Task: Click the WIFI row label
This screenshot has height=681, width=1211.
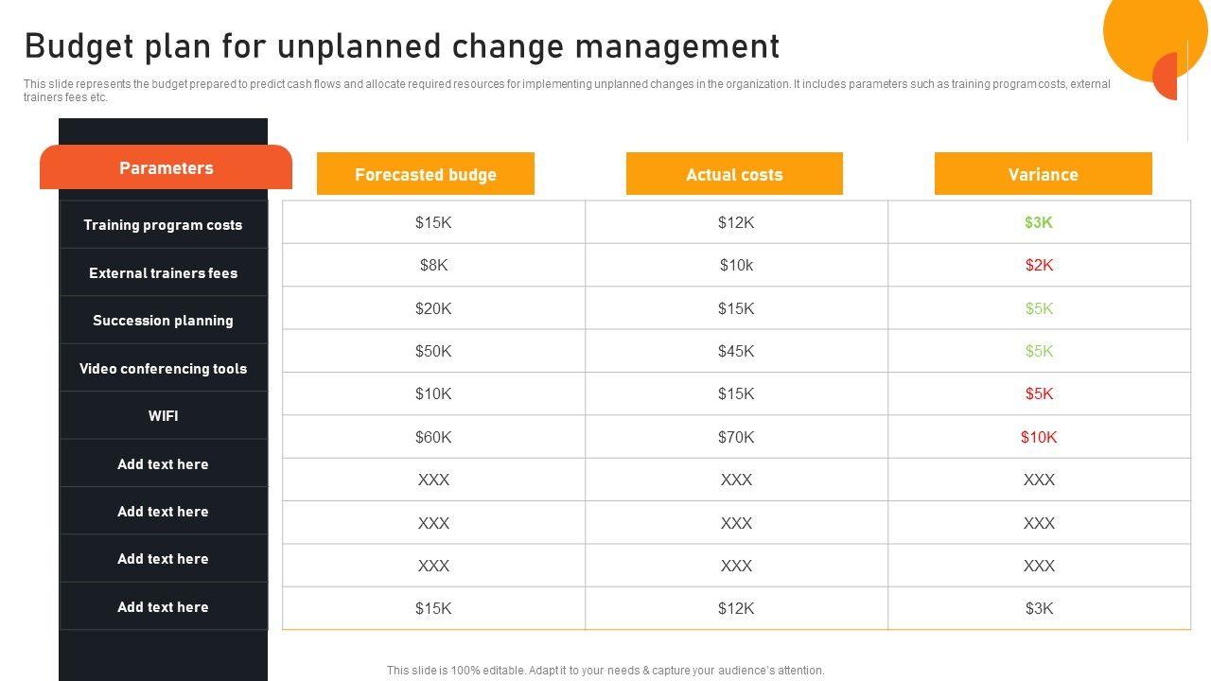Action: point(163,416)
